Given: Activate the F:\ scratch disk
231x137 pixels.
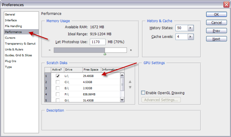Looking at the screenshot, I should coord(58,94).
